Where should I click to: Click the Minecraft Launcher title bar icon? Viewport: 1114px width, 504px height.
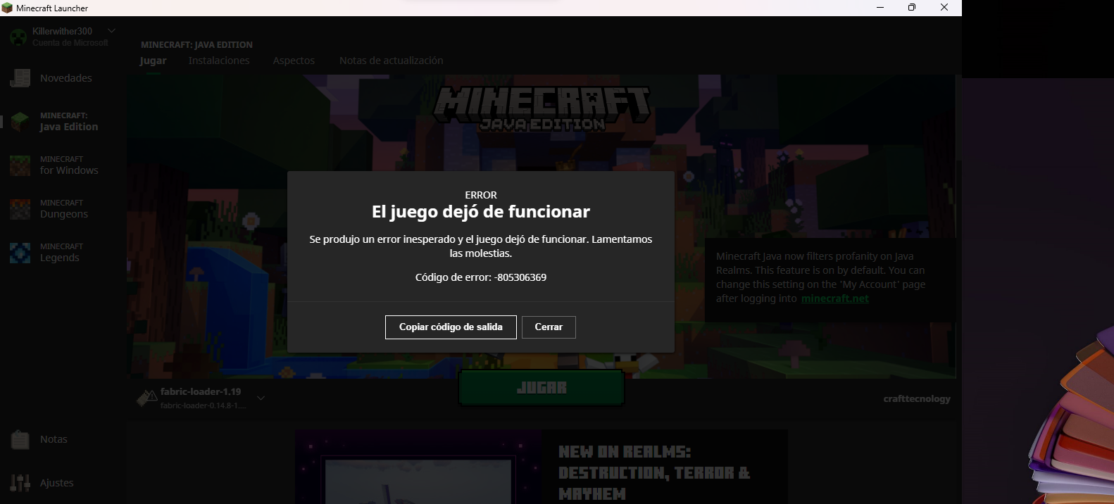pos(7,8)
